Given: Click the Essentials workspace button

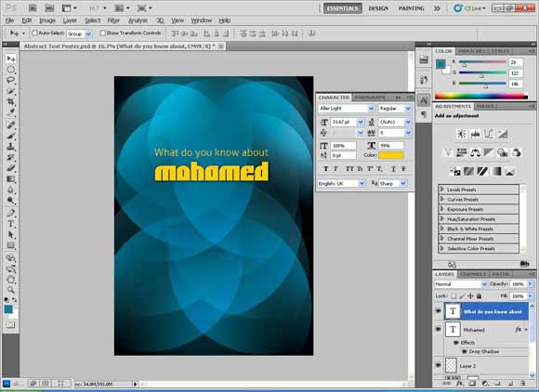Looking at the screenshot, I should pyautogui.click(x=342, y=8).
